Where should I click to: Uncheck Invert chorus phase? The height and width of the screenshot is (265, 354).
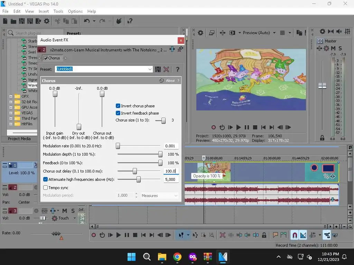click(118, 106)
